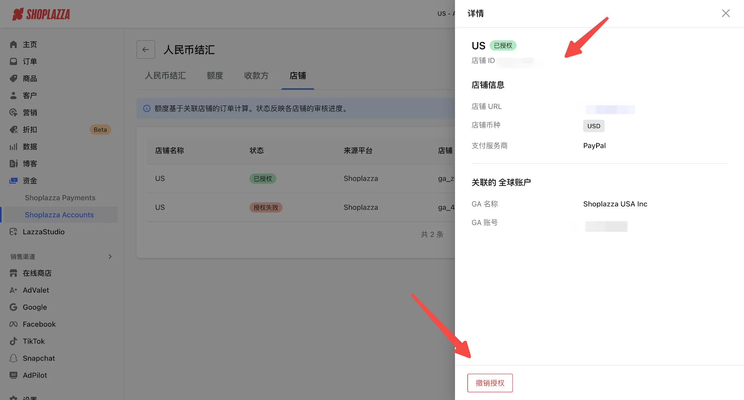Image resolution: width=744 pixels, height=400 pixels.
Task: Click the TikTok channel icon
Action: pos(13,341)
